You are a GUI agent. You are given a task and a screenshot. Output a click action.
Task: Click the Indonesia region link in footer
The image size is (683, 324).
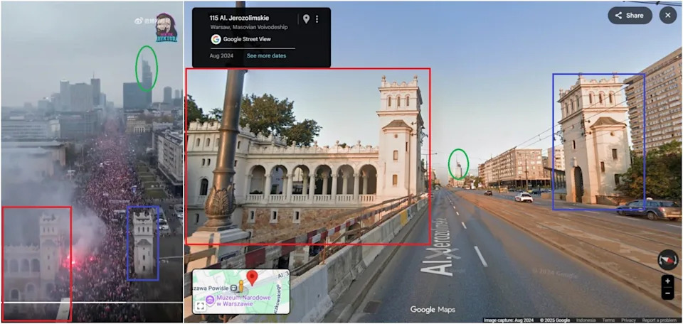586,320
